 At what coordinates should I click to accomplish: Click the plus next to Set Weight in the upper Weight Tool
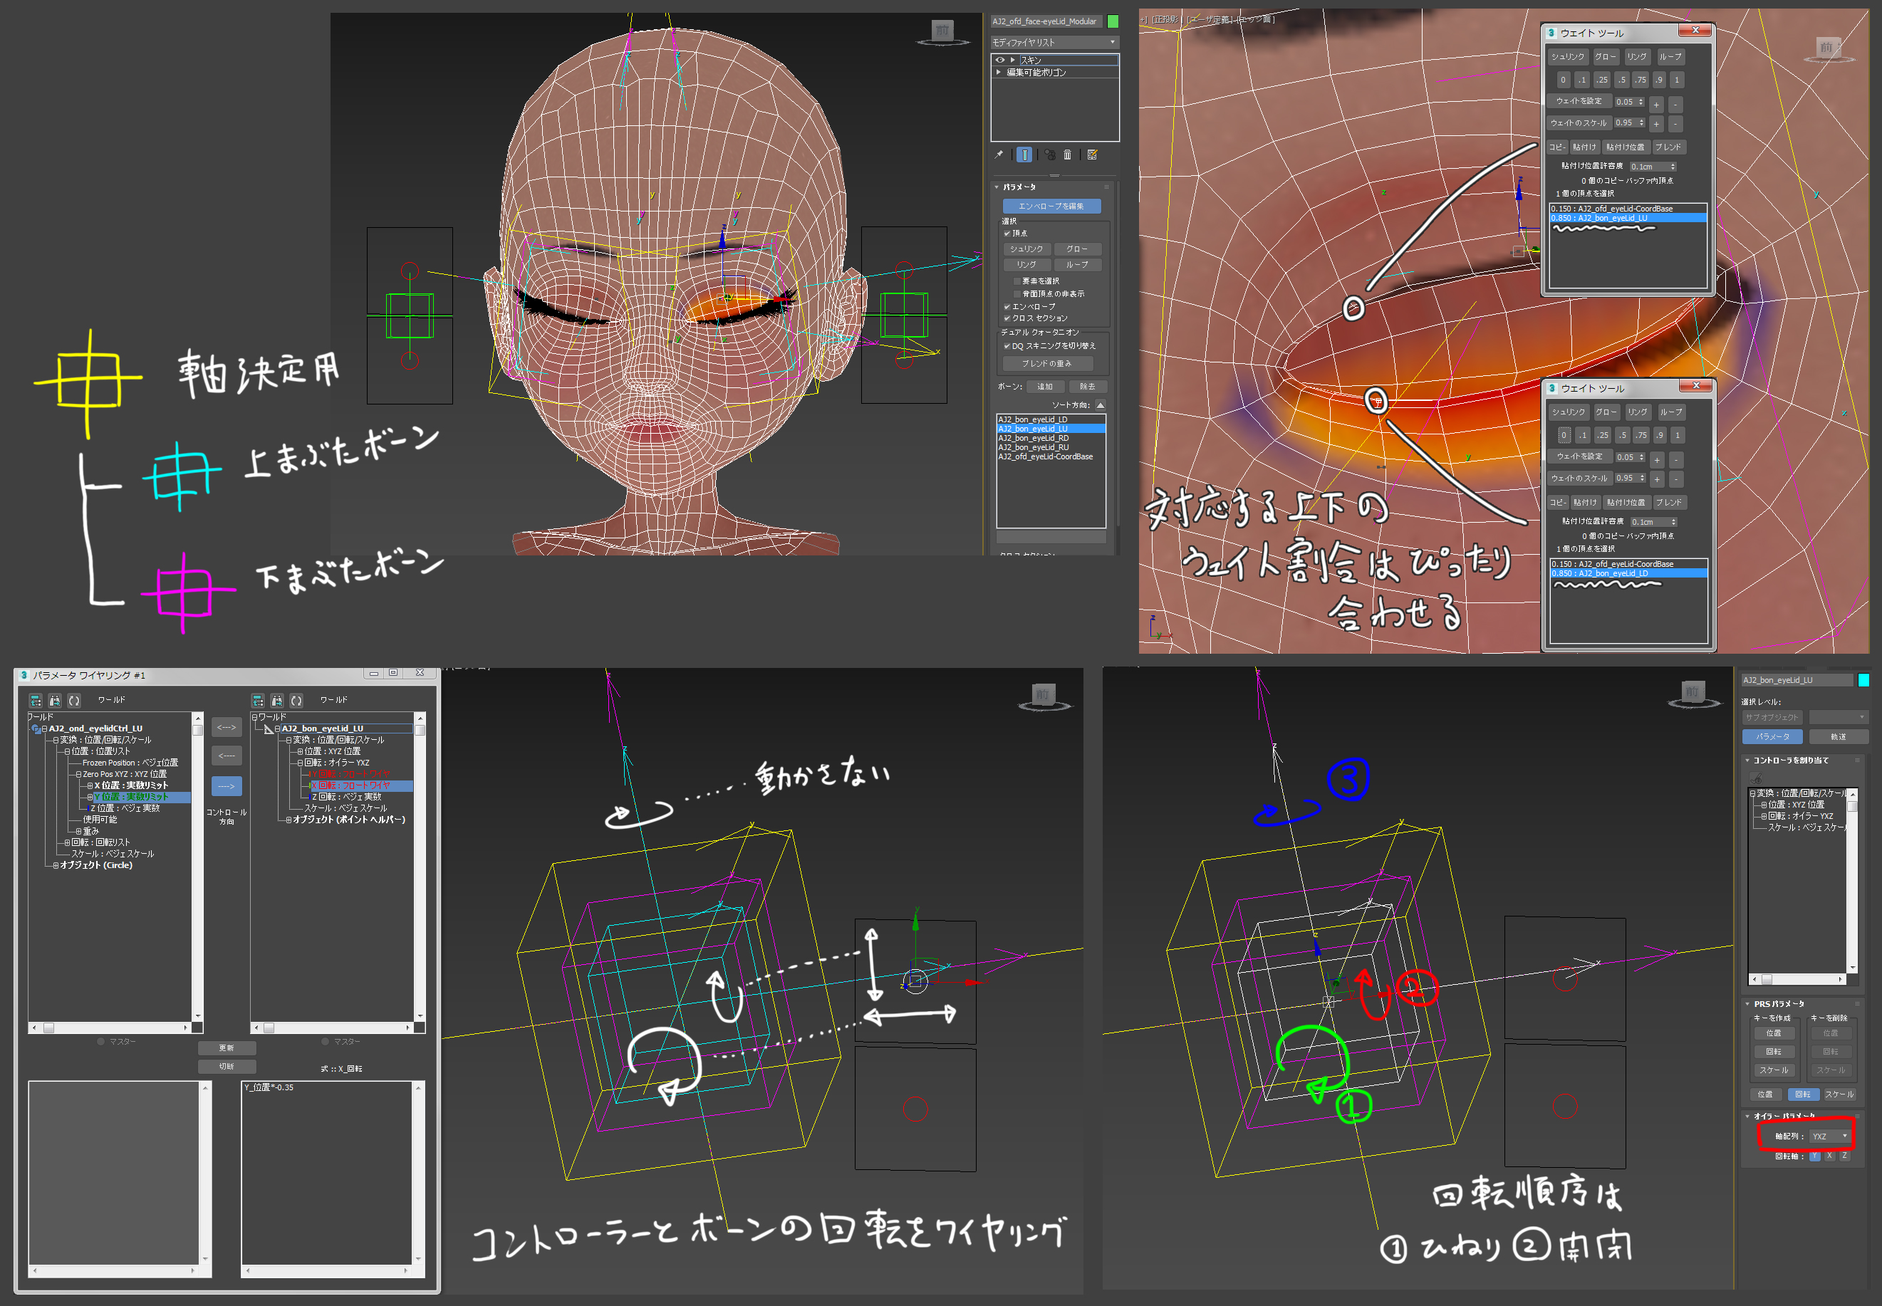click(x=1656, y=105)
